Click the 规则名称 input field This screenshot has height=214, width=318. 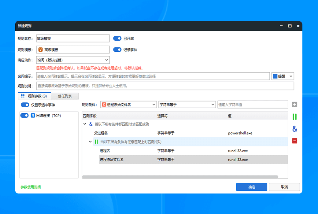click(73, 38)
